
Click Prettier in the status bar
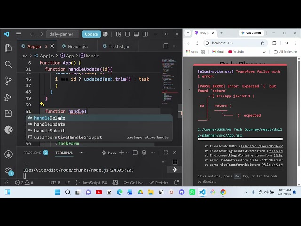coord(158,183)
